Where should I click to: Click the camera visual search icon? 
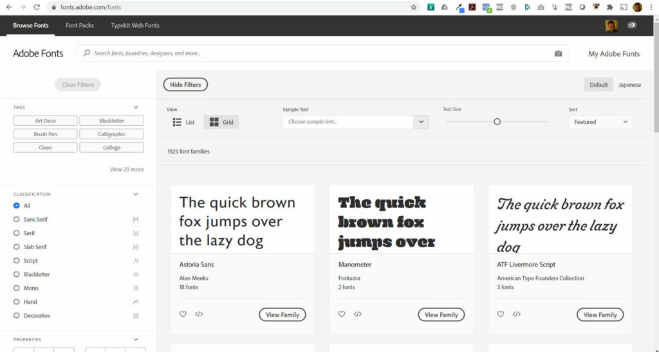pyautogui.click(x=558, y=54)
